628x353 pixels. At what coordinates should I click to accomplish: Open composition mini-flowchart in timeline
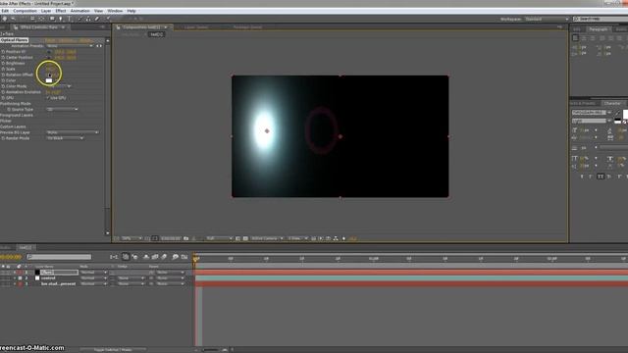(114, 257)
